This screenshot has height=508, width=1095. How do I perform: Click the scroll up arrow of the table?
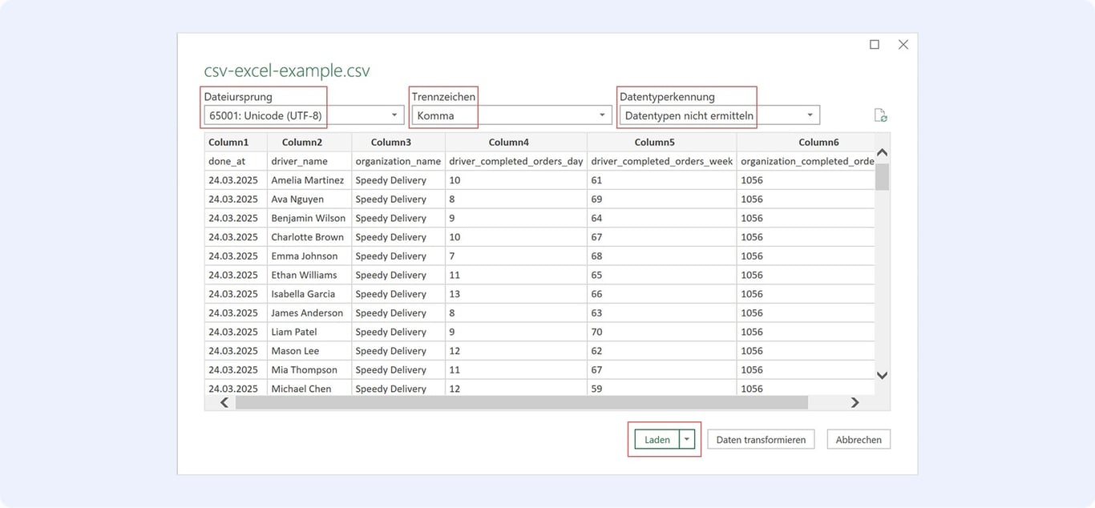pos(882,152)
